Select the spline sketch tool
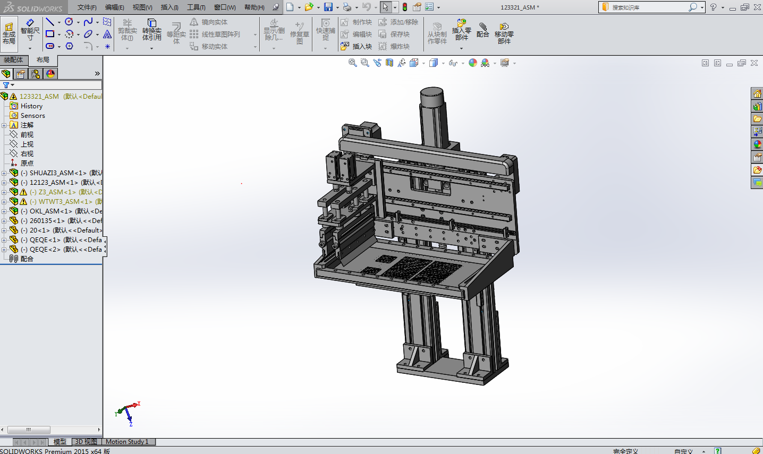Viewport: 763px width, 454px height. coord(88,22)
